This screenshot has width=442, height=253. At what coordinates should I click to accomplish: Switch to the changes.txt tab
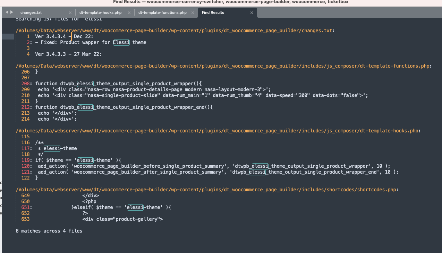pos(31,12)
